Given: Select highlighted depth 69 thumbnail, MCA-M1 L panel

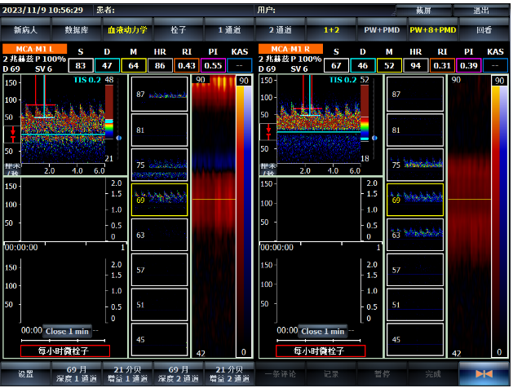Looking at the screenshot, I should click(160, 200).
